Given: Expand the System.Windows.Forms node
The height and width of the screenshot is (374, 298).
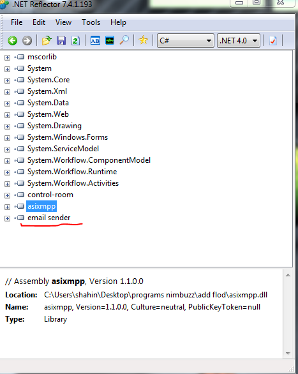Looking at the screenshot, I should point(8,138).
